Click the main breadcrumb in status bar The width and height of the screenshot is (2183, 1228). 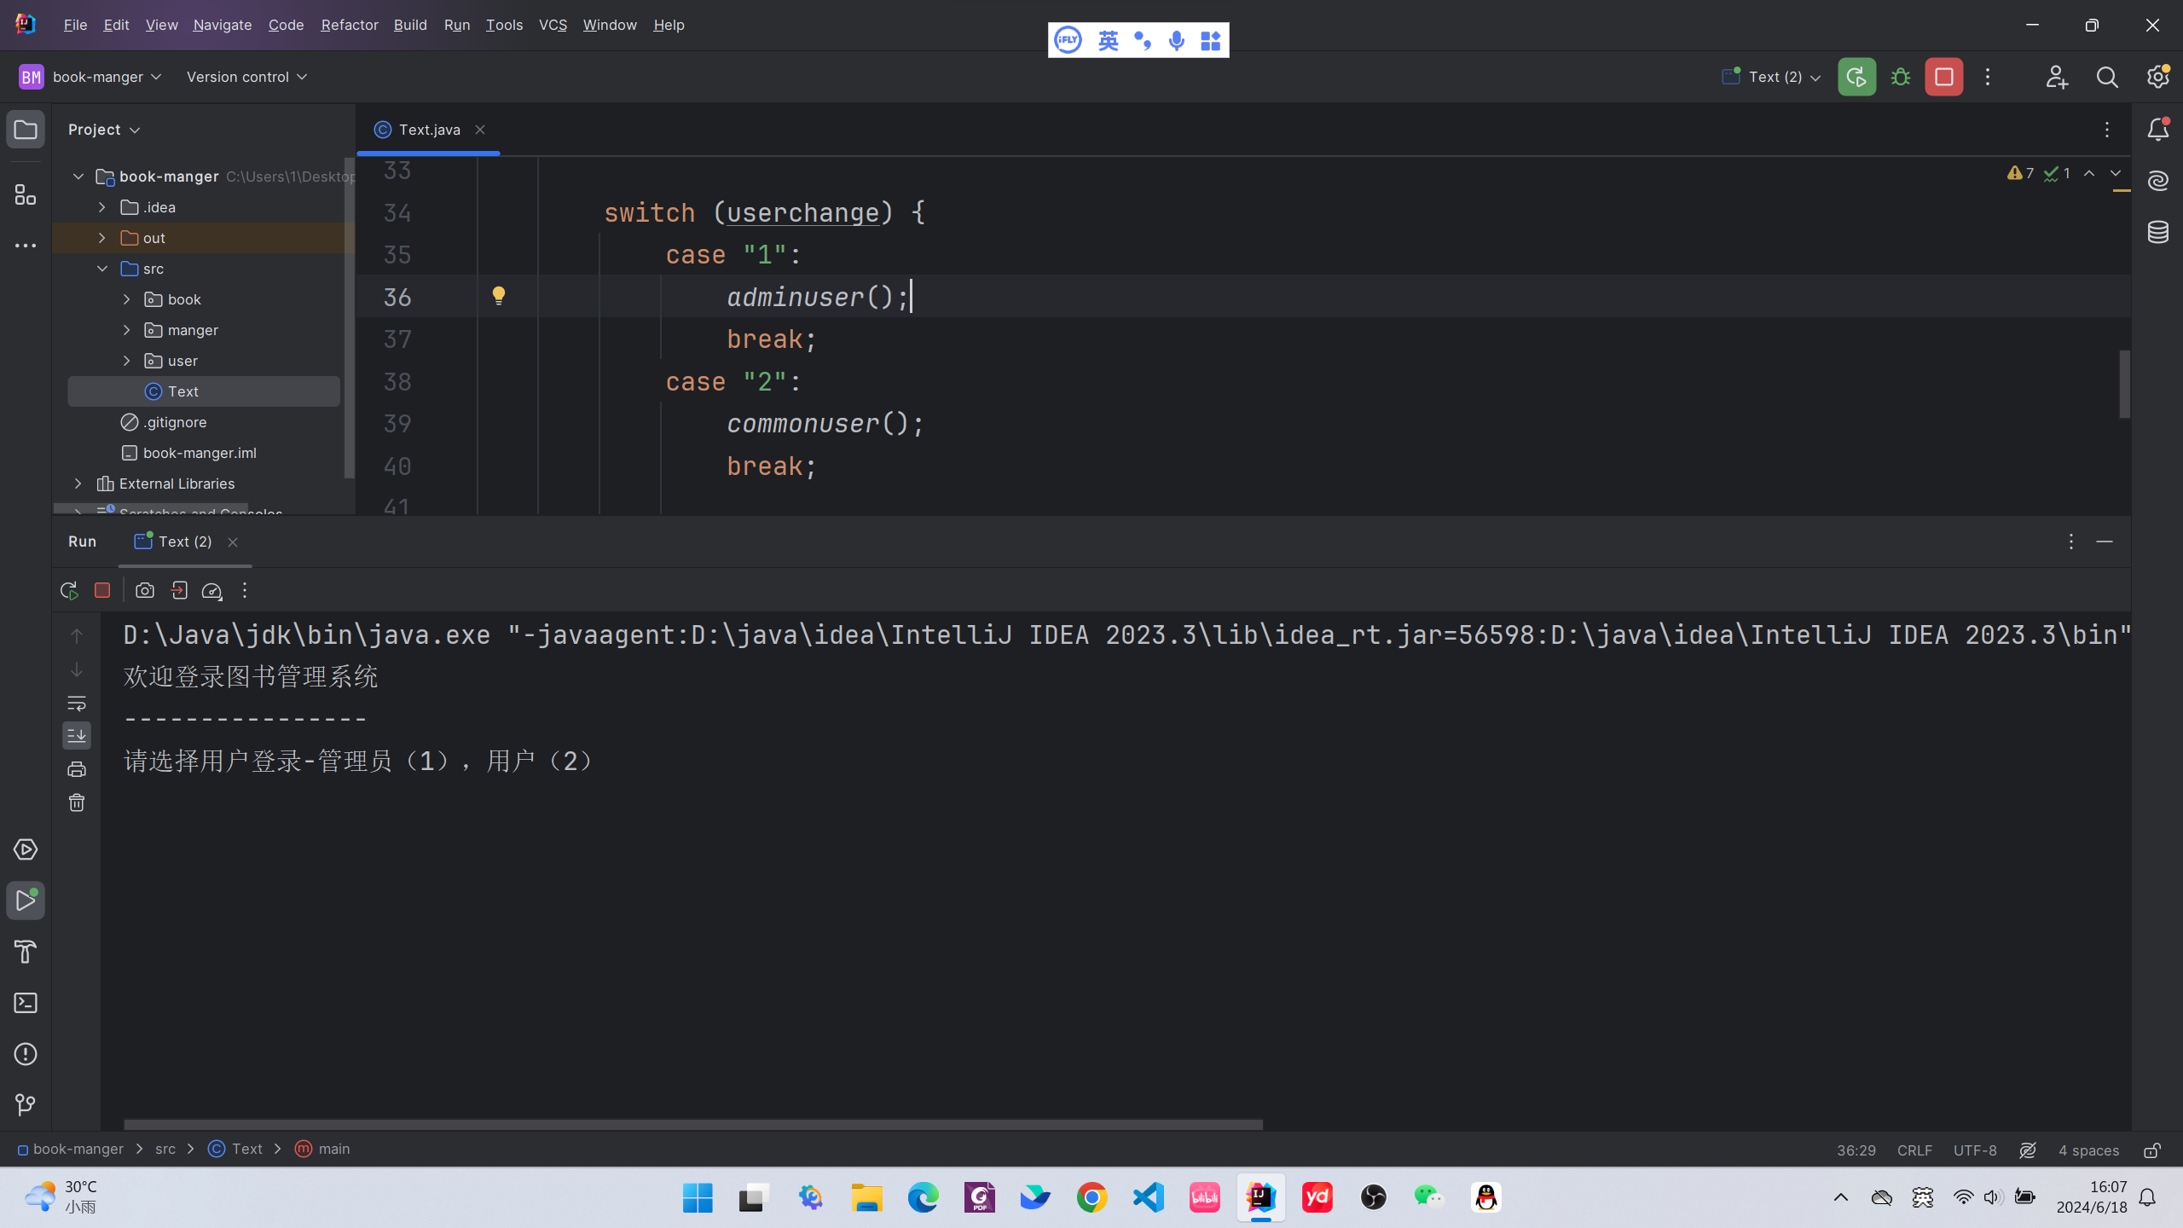tap(322, 1150)
